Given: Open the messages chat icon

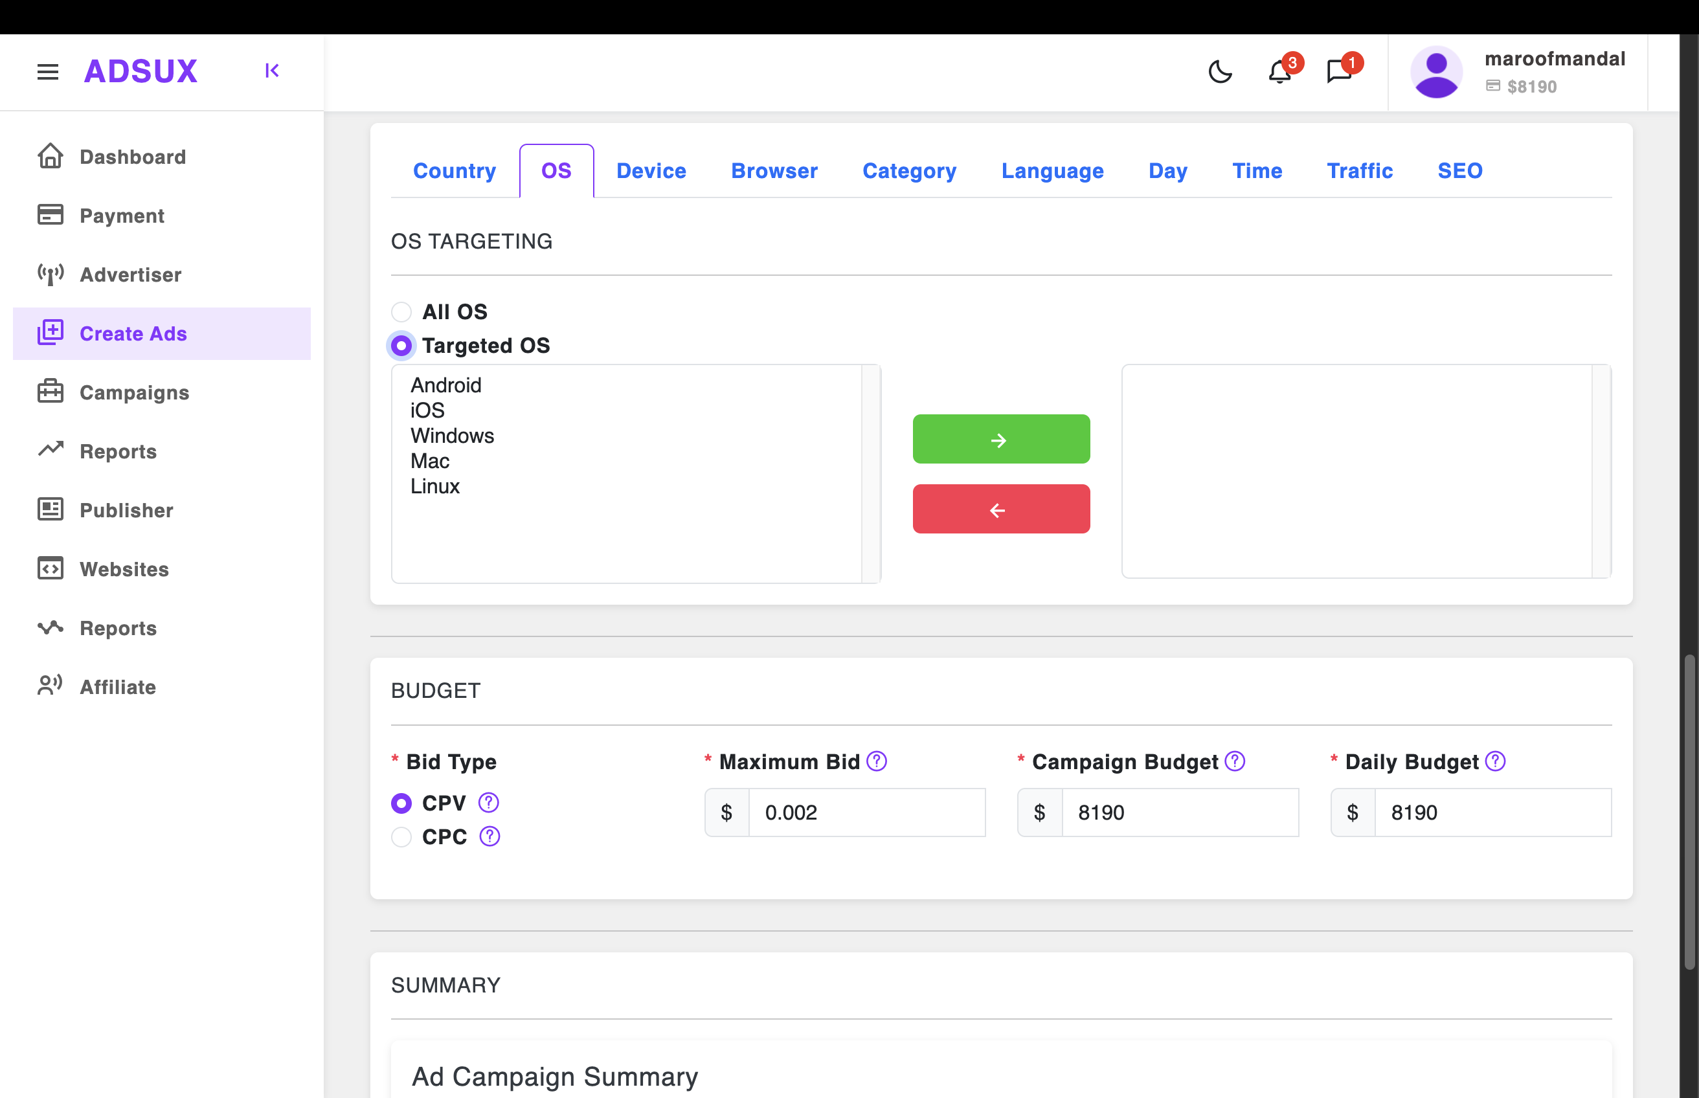Looking at the screenshot, I should (x=1339, y=72).
